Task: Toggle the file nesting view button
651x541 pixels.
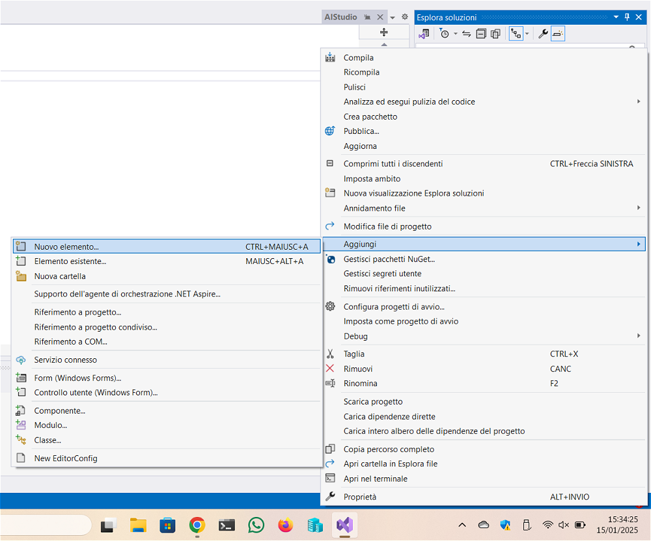Action: coord(516,34)
